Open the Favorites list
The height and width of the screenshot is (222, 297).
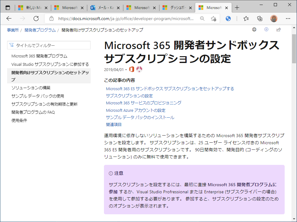[x=246, y=19]
